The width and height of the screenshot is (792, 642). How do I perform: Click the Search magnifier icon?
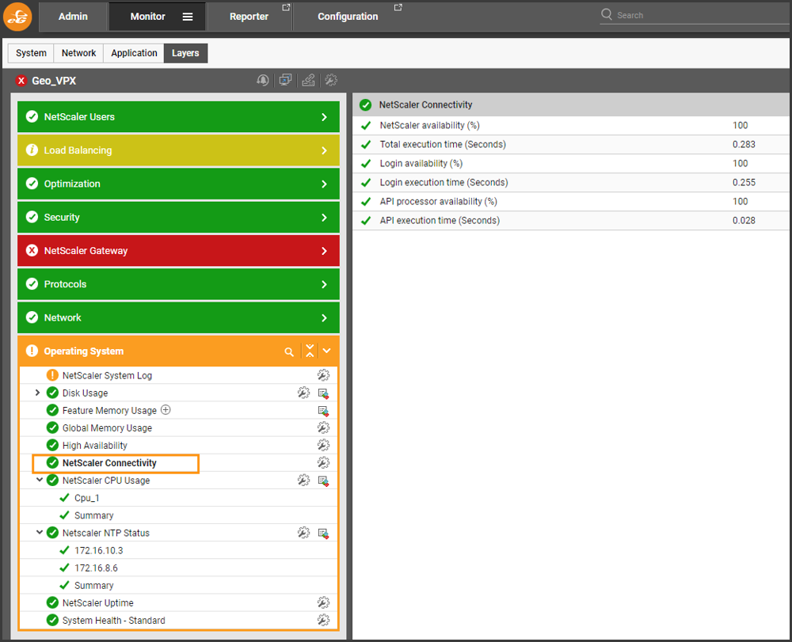pos(607,14)
